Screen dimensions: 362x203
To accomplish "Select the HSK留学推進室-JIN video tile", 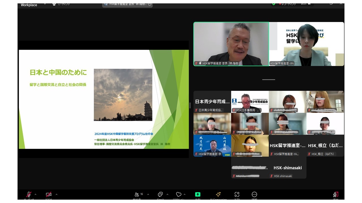I will click(x=307, y=44).
